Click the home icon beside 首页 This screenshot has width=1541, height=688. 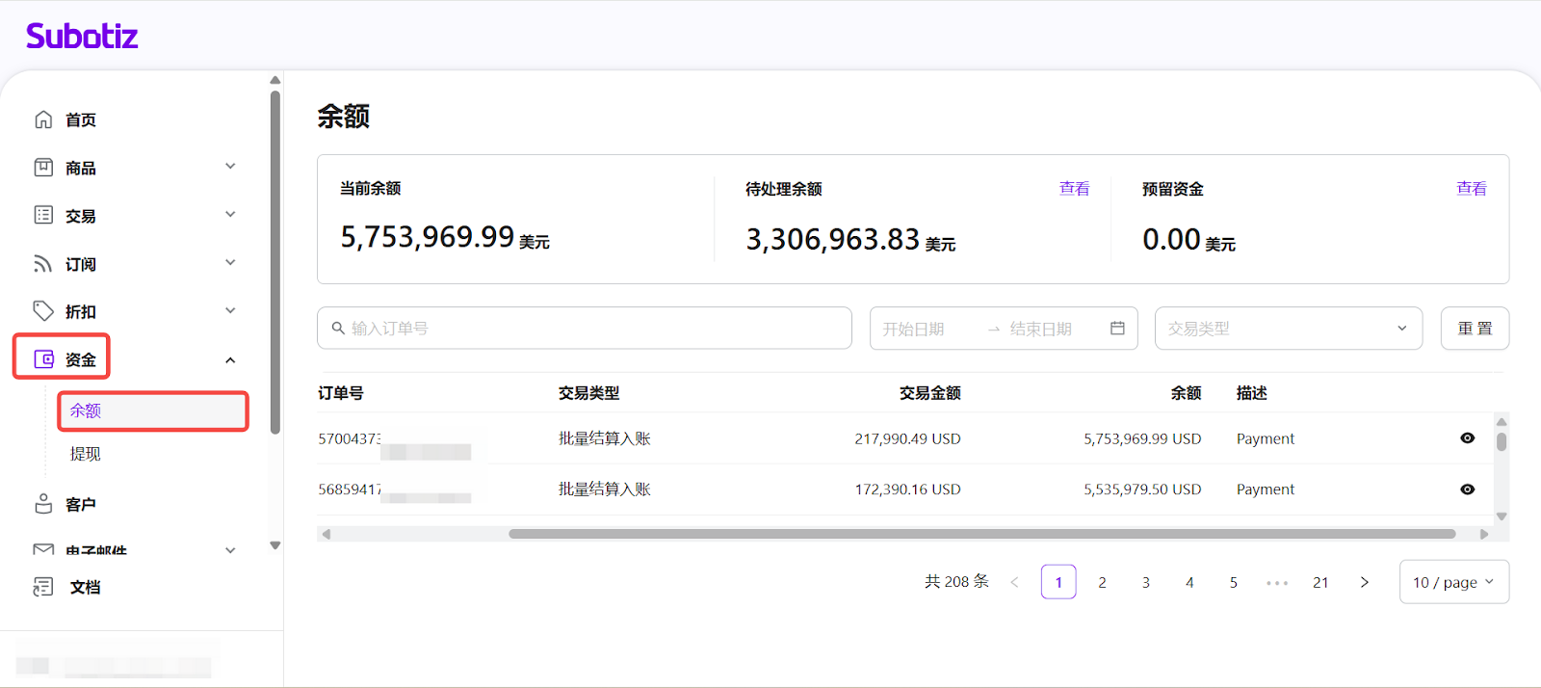point(43,119)
